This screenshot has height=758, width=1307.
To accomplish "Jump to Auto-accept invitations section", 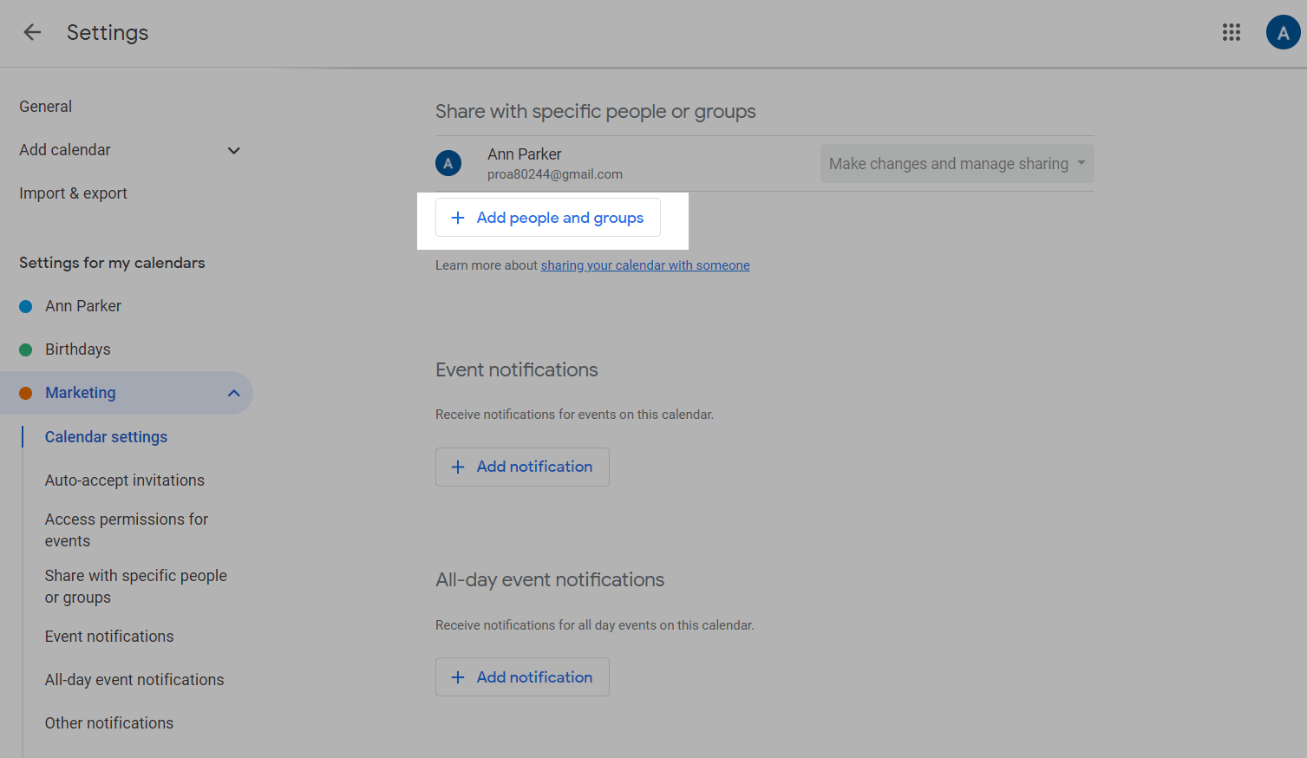I will pyautogui.click(x=125, y=480).
